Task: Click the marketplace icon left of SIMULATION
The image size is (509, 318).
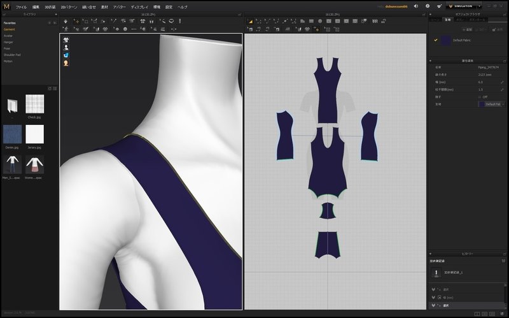Action: tap(439, 6)
